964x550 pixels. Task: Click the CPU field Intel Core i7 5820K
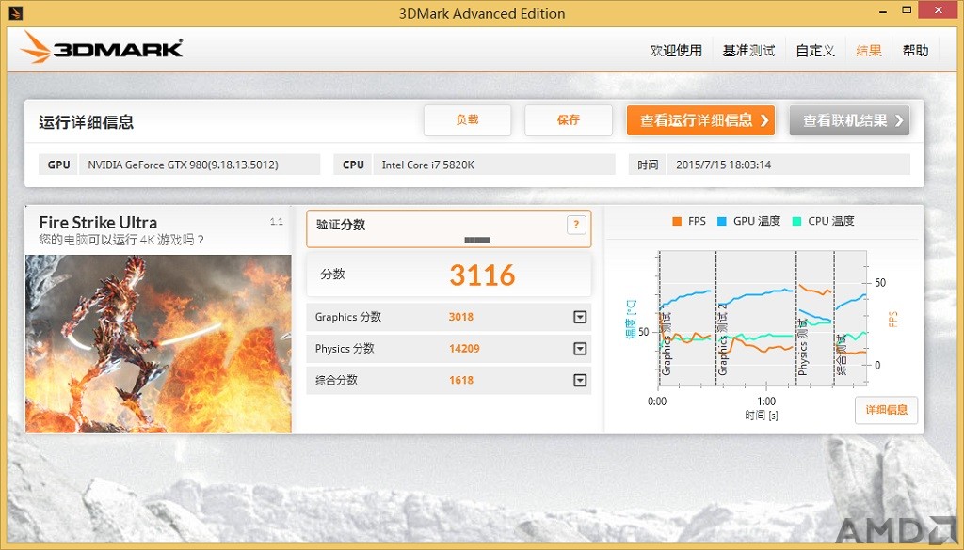click(493, 165)
